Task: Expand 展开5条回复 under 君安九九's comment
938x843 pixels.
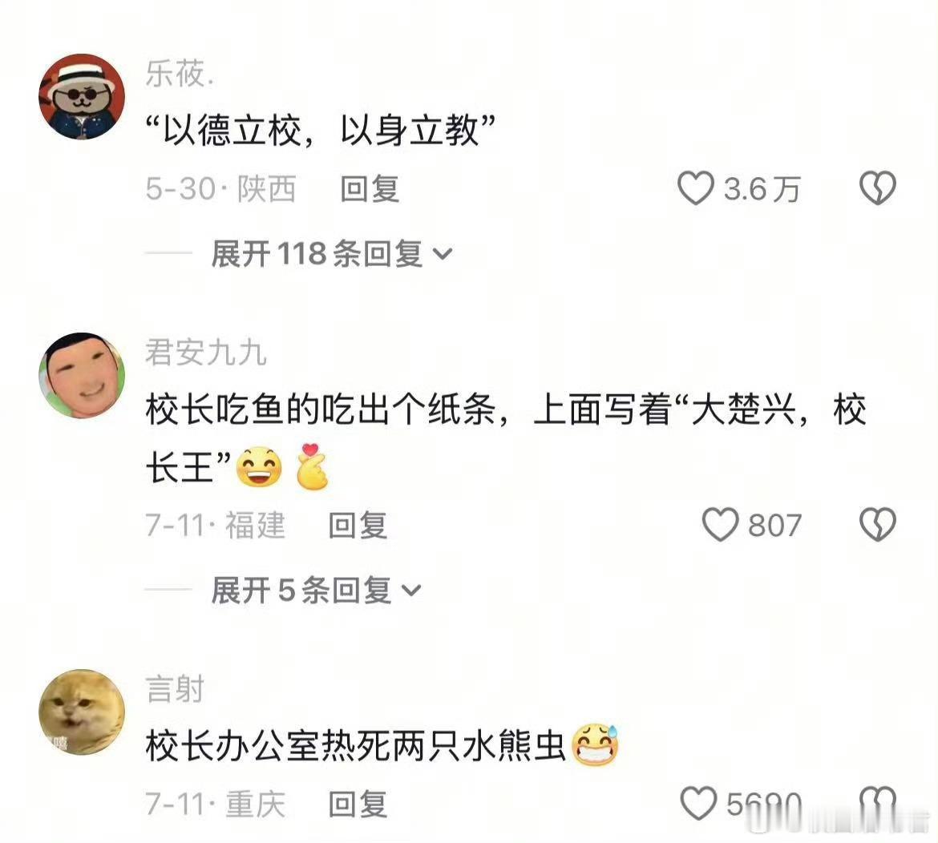Action: (x=316, y=590)
